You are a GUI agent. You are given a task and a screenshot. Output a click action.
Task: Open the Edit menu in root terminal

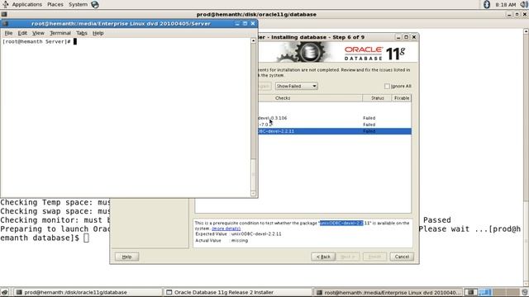coord(22,33)
